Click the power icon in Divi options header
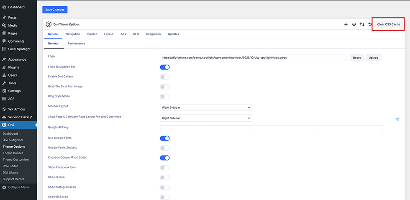This screenshot has width=410, height=200. click(354, 24)
